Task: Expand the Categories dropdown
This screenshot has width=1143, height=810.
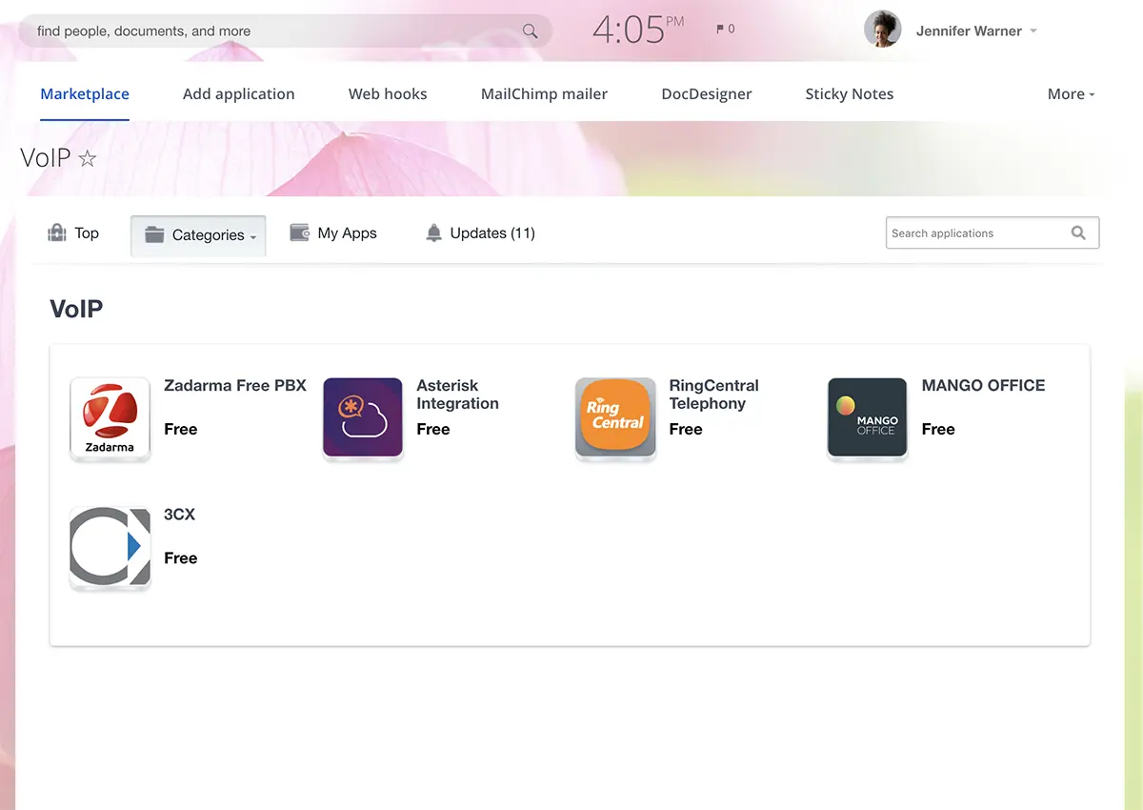Action: pos(198,235)
